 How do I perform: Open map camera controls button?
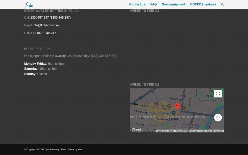pos(218,118)
